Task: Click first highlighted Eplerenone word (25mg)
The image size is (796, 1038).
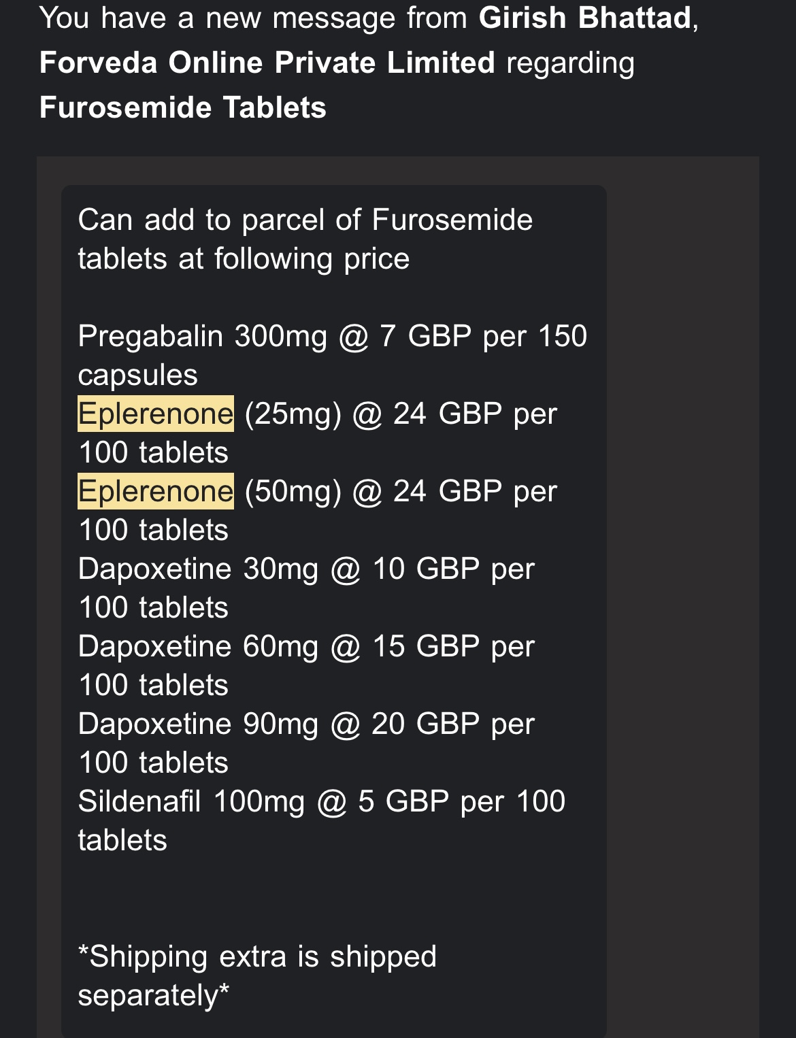Action: tap(156, 414)
